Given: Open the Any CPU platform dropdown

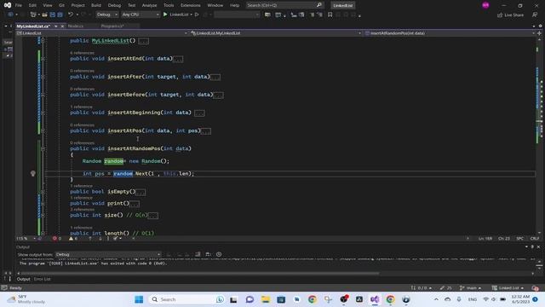Looking at the screenshot, I should 141,14.
